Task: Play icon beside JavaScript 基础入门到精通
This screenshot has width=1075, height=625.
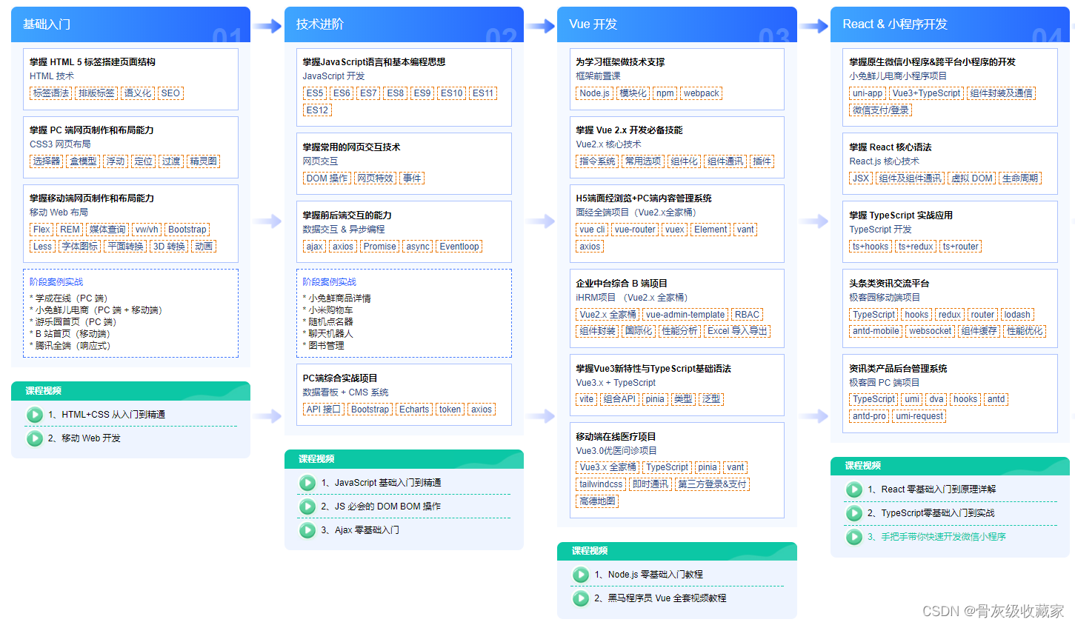Action: (307, 483)
